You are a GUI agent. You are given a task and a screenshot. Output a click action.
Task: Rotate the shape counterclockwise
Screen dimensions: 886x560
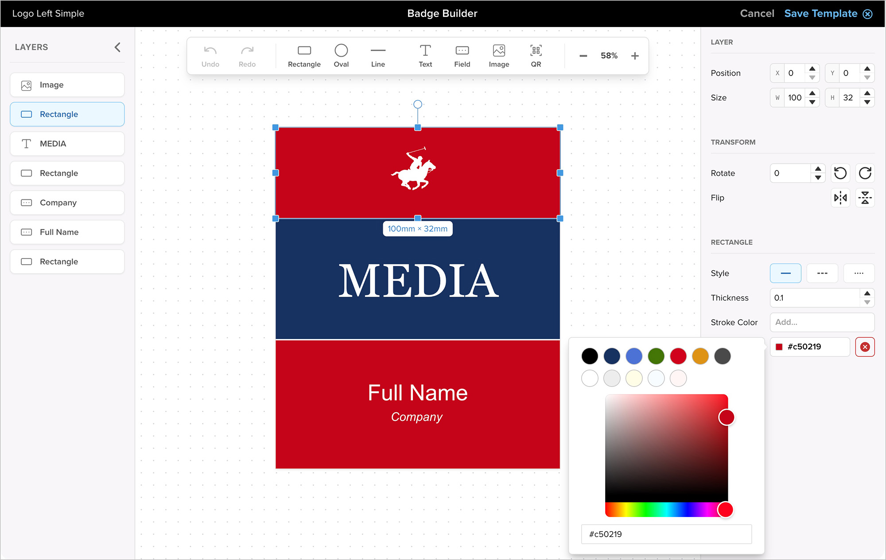point(840,173)
